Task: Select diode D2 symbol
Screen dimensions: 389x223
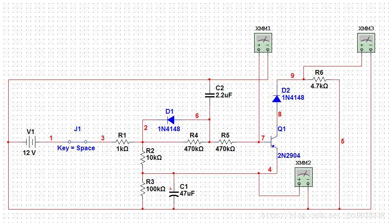Action: pos(277,99)
